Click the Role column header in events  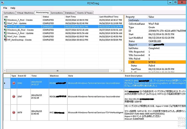[x=96, y=76]
